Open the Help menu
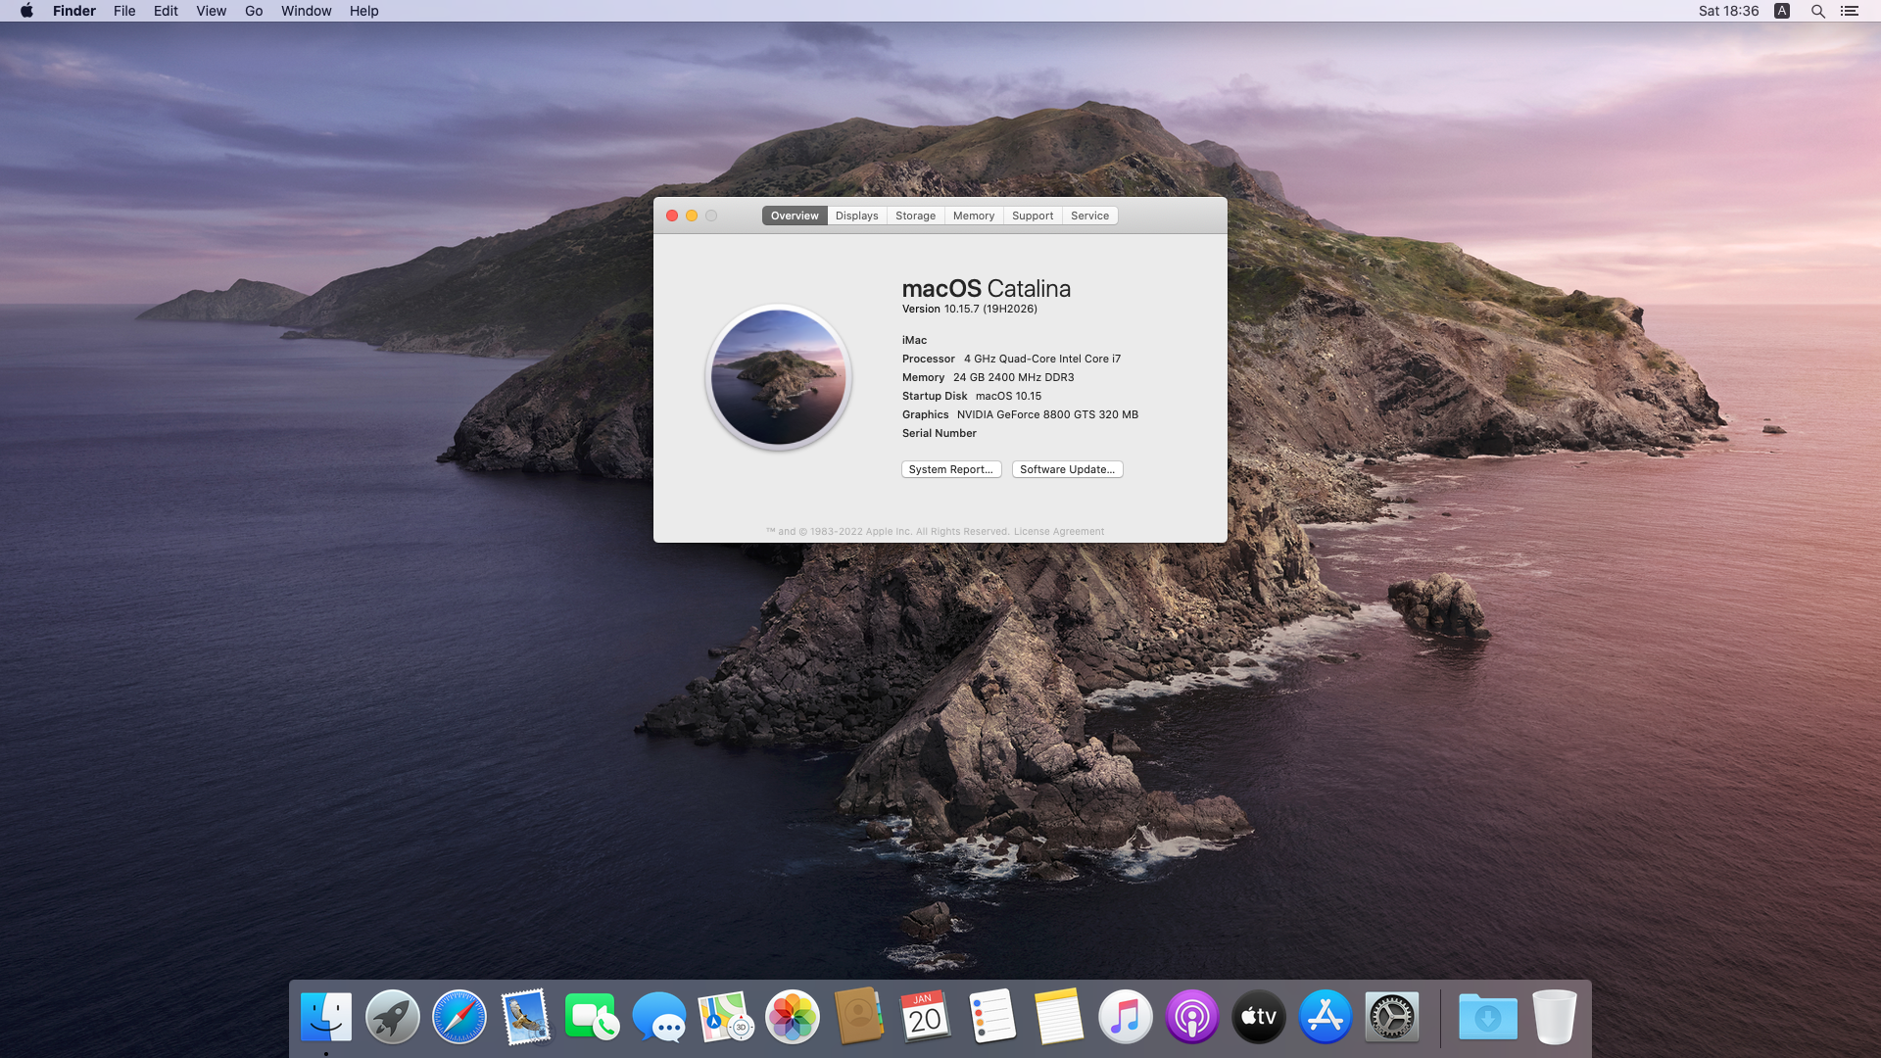 coord(363,11)
